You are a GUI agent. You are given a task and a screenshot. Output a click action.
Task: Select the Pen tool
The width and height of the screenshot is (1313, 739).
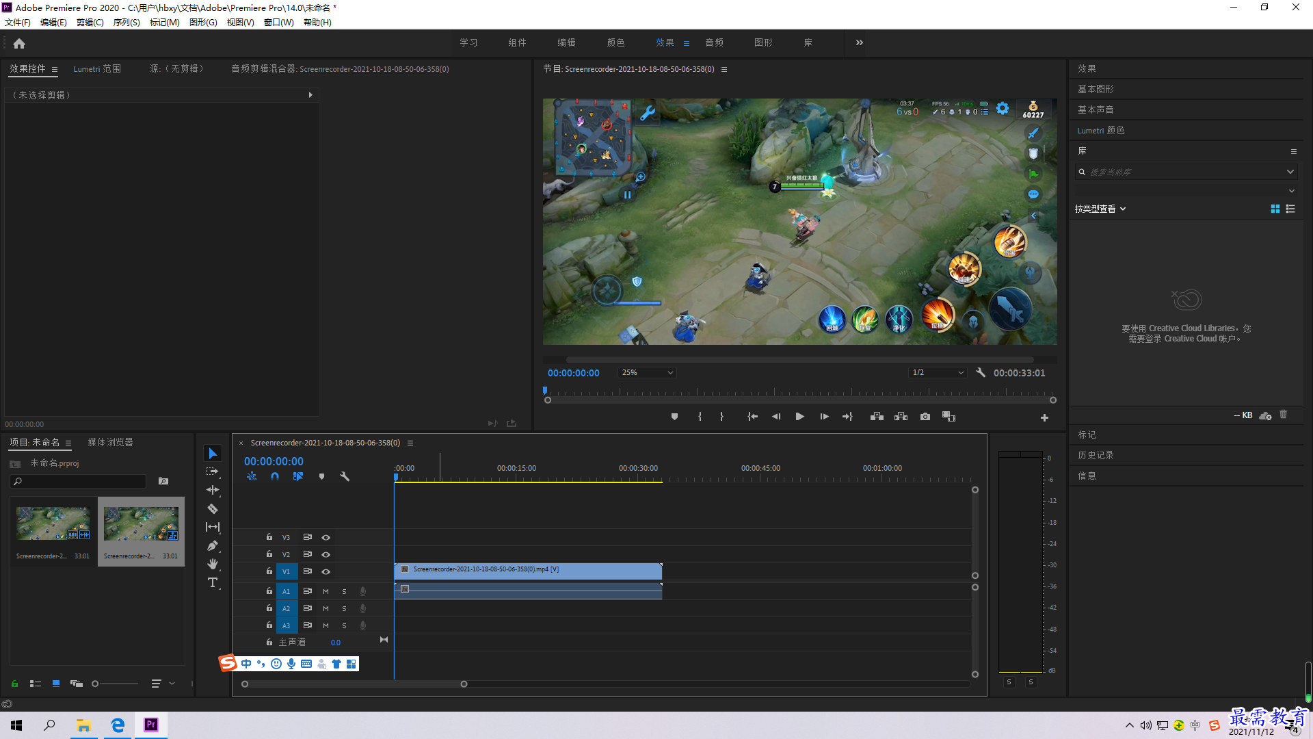coord(213,545)
